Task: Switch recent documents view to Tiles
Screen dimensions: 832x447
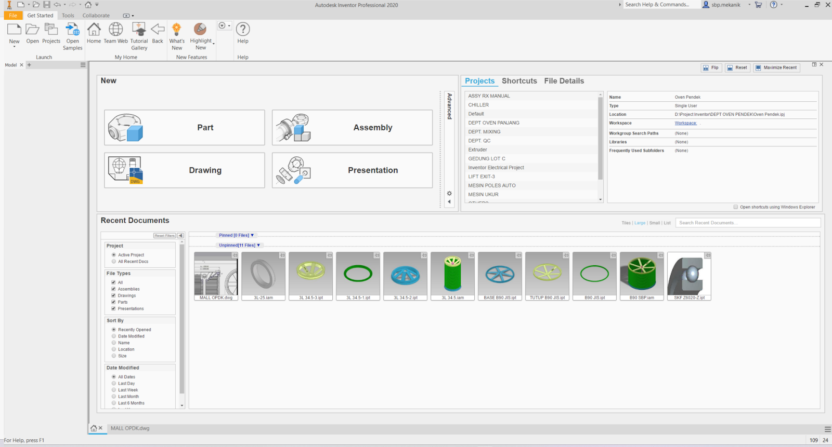Action: pos(626,223)
